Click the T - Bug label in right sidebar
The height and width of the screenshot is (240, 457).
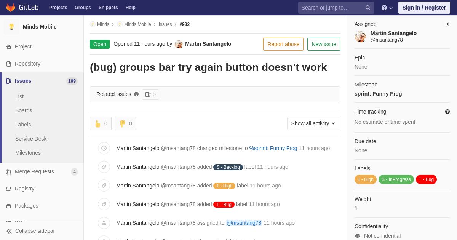point(426,179)
